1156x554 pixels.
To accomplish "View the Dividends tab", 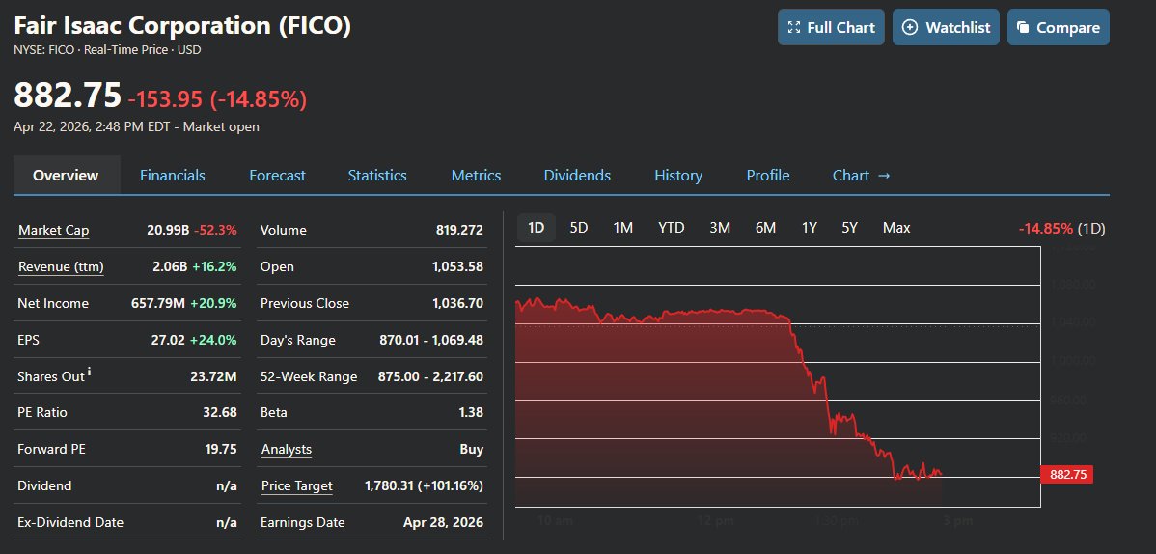I will (x=577, y=176).
